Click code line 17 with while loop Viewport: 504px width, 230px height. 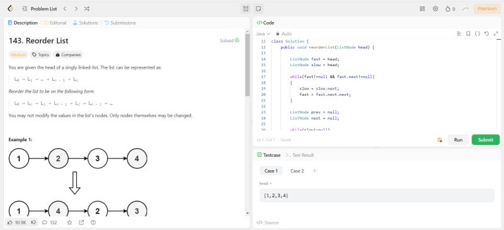click(333, 76)
